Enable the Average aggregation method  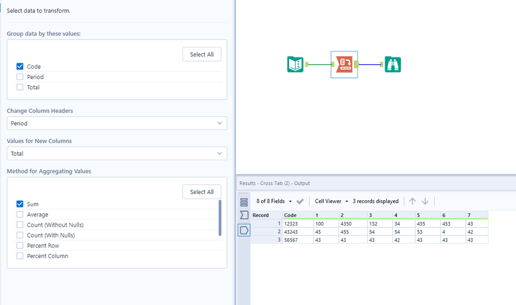(x=19, y=215)
